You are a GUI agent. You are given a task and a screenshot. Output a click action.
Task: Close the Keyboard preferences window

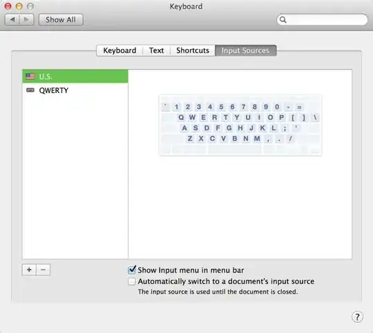point(8,6)
